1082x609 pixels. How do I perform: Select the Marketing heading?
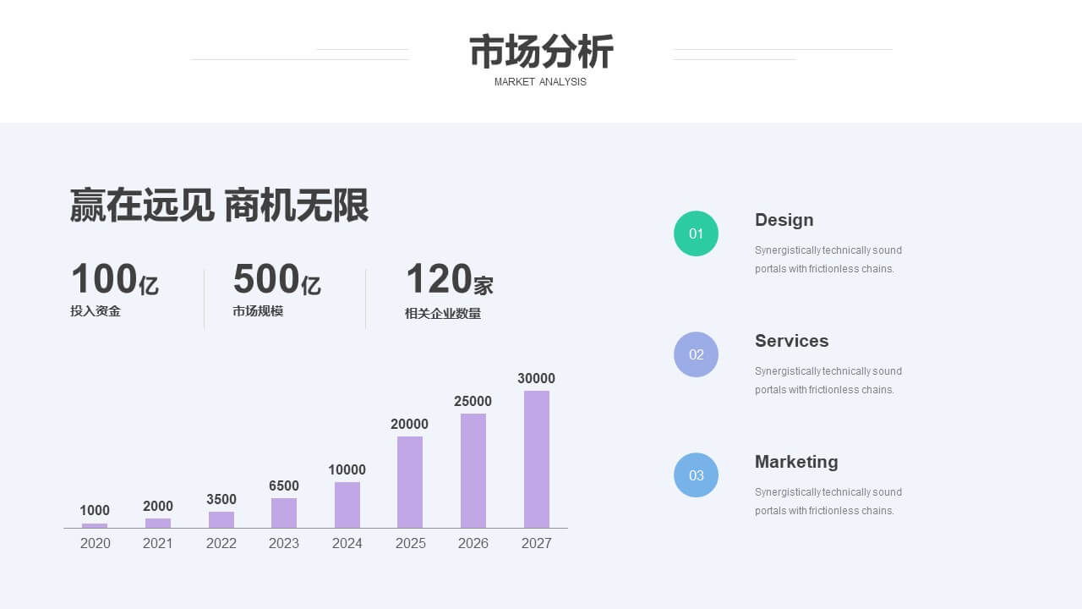pos(796,462)
